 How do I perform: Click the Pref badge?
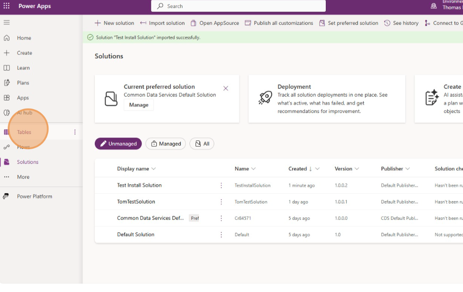[194, 218]
